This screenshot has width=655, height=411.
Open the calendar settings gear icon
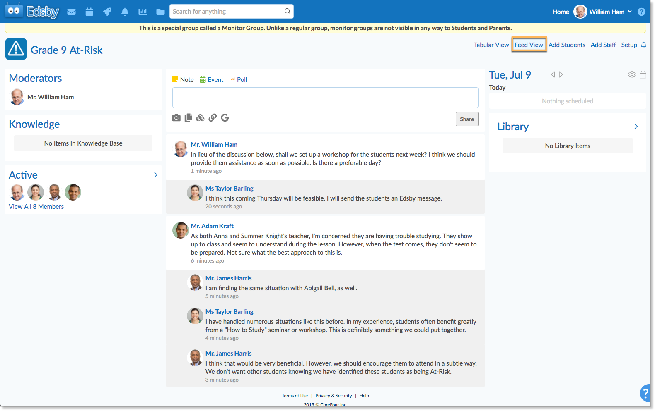coord(632,75)
